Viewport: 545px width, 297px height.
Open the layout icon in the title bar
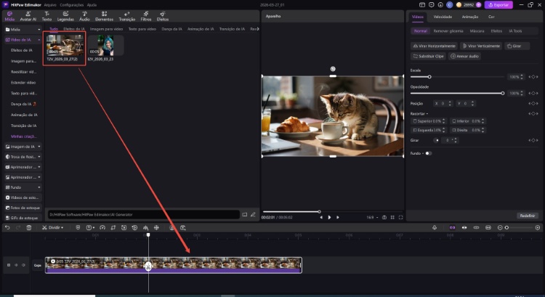[422, 5]
